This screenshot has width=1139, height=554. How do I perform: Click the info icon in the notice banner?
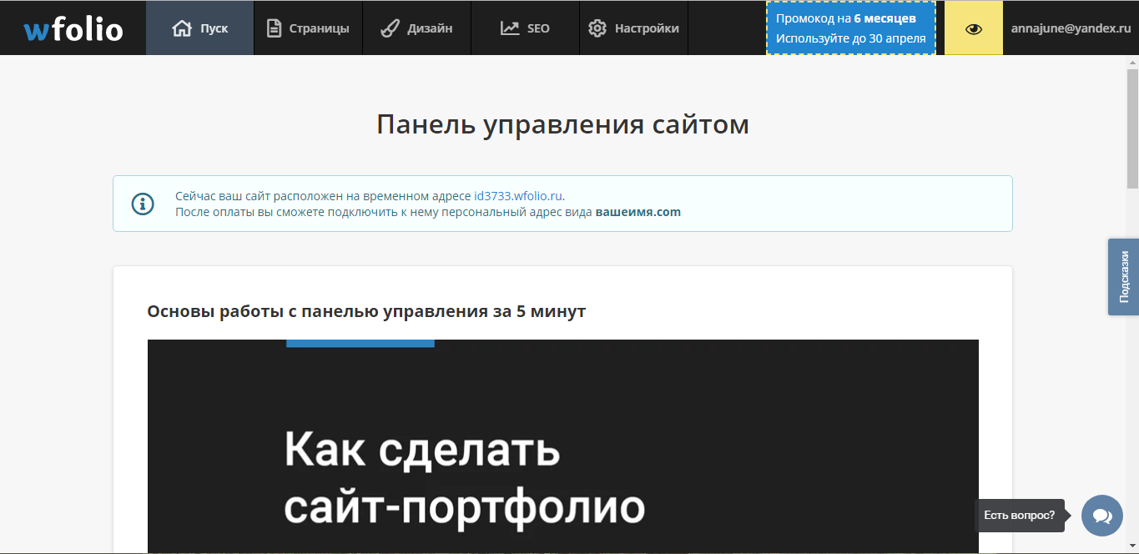(x=142, y=203)
